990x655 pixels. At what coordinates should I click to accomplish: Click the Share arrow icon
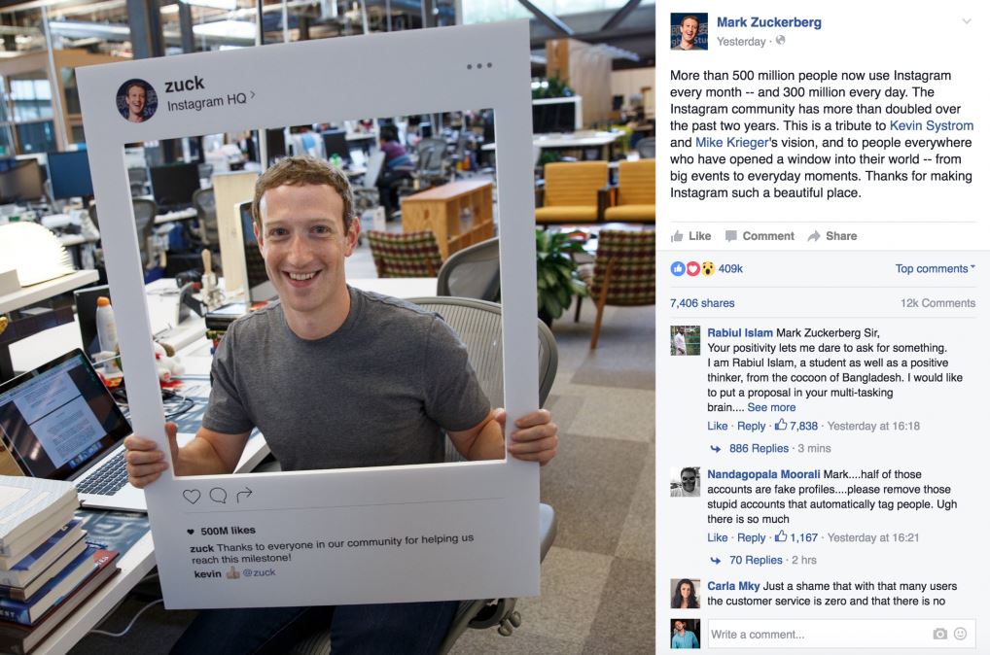click(x=814, y=236)
